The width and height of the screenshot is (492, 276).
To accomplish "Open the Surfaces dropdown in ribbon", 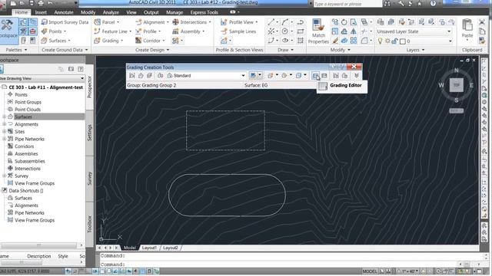I will click(x=56, y=41).
